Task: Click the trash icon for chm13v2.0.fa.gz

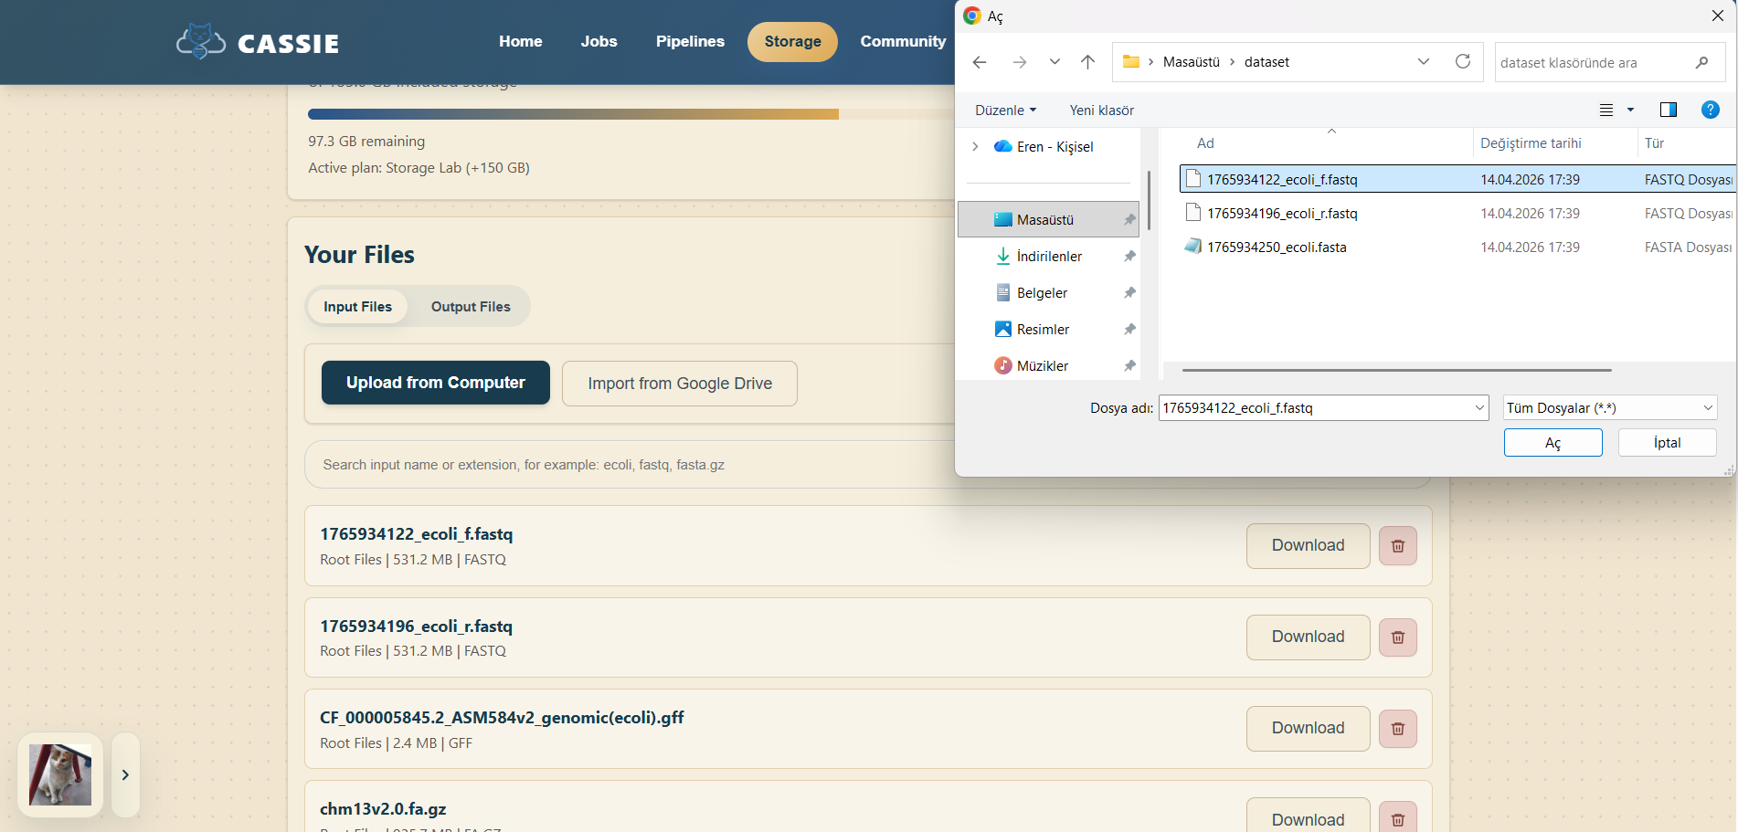Action: pos(1397,818)
